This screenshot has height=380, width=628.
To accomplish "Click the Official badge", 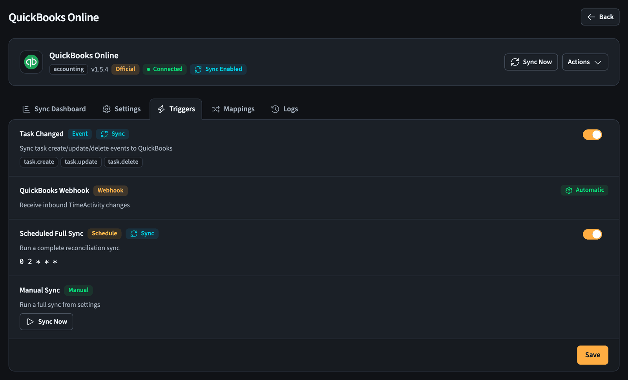I will click(125, 69).
